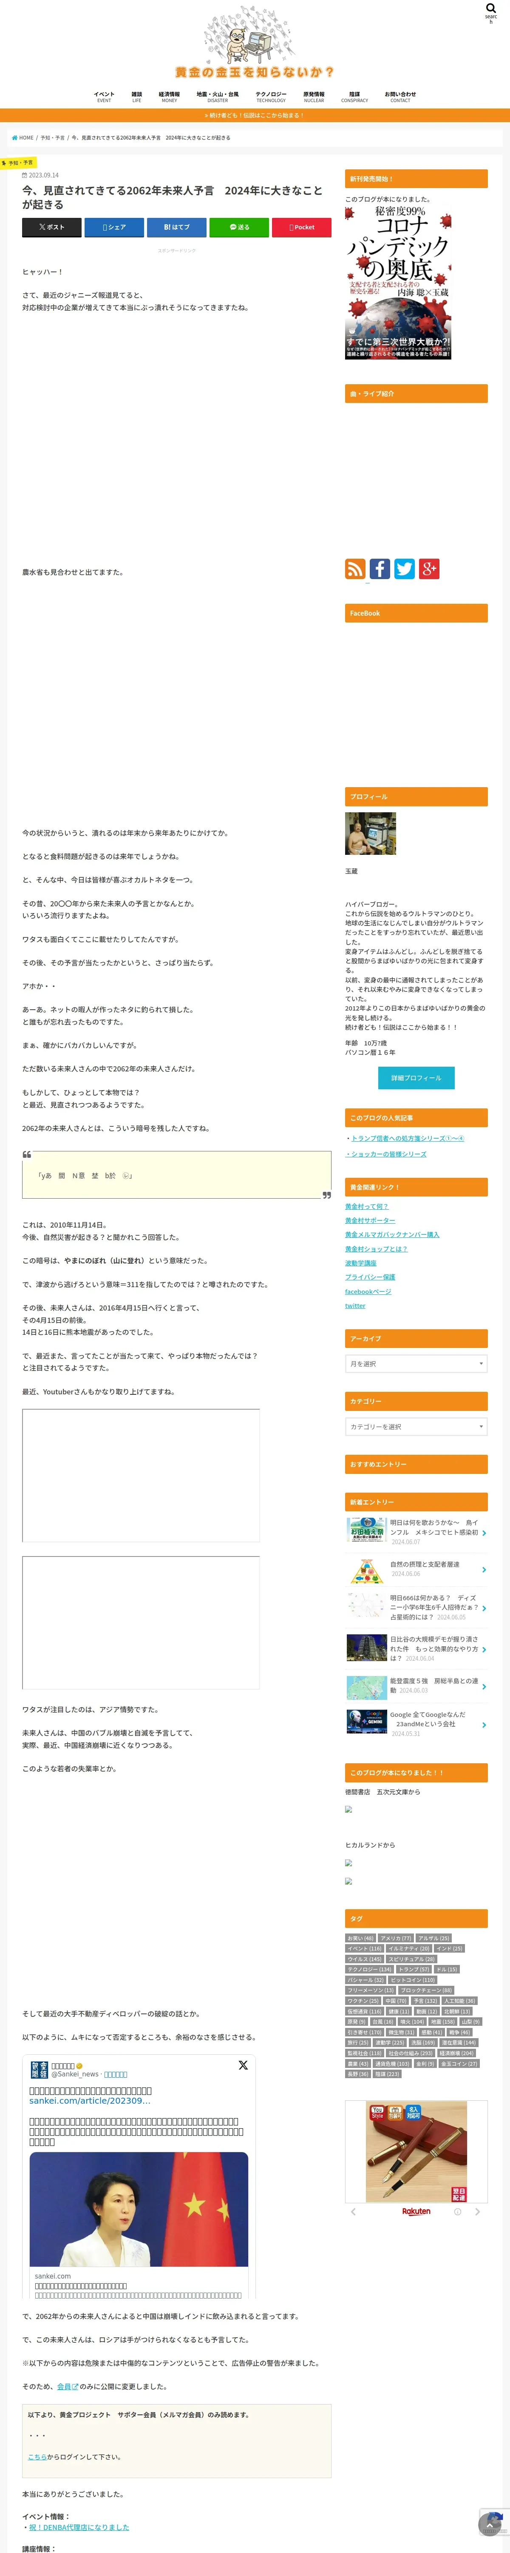Share article with the X ポスト button

pos(51,227)
